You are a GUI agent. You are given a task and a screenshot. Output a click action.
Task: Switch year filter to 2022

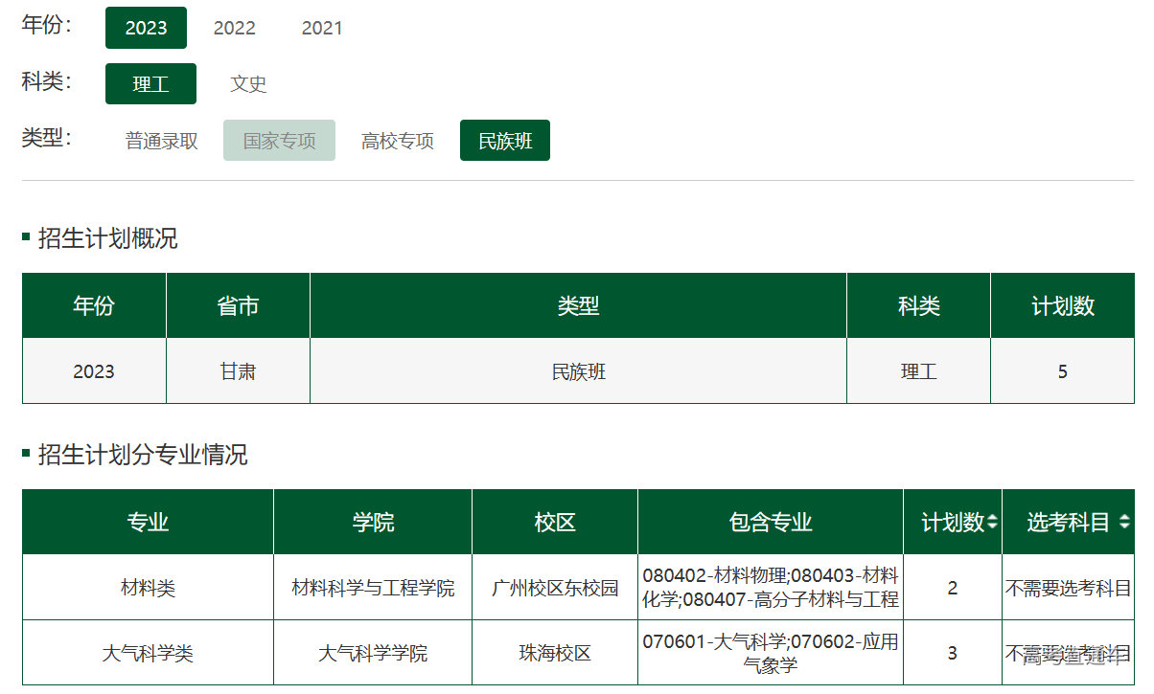pos(234,28)
